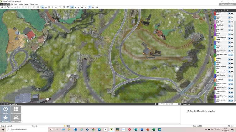Image resolution: width=236 pixels, height=132 pixels.
Task: Switch to 2D view mode
Action: pyautogui.click(x=46, y=7)
